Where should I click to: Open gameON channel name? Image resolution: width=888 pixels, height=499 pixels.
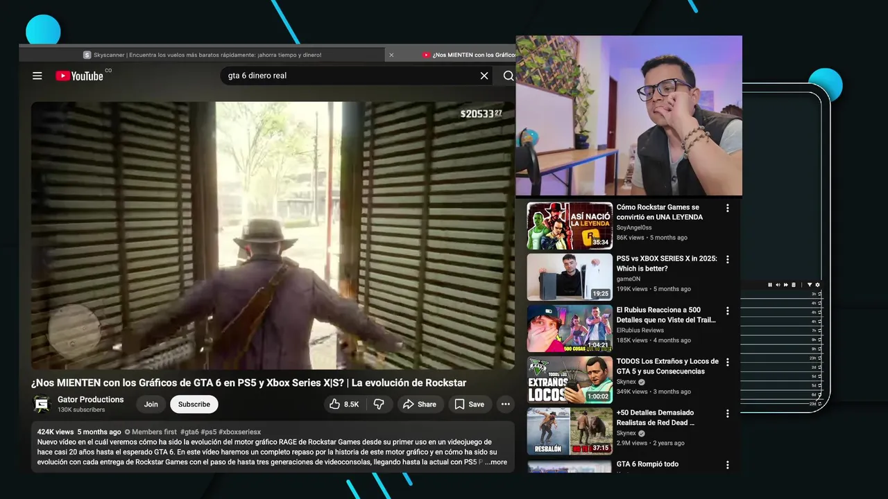(x=629, y=279)
